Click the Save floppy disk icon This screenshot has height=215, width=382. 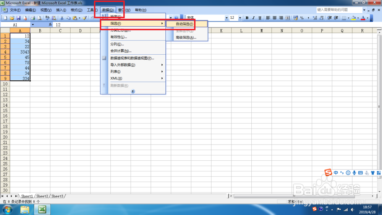18,18
